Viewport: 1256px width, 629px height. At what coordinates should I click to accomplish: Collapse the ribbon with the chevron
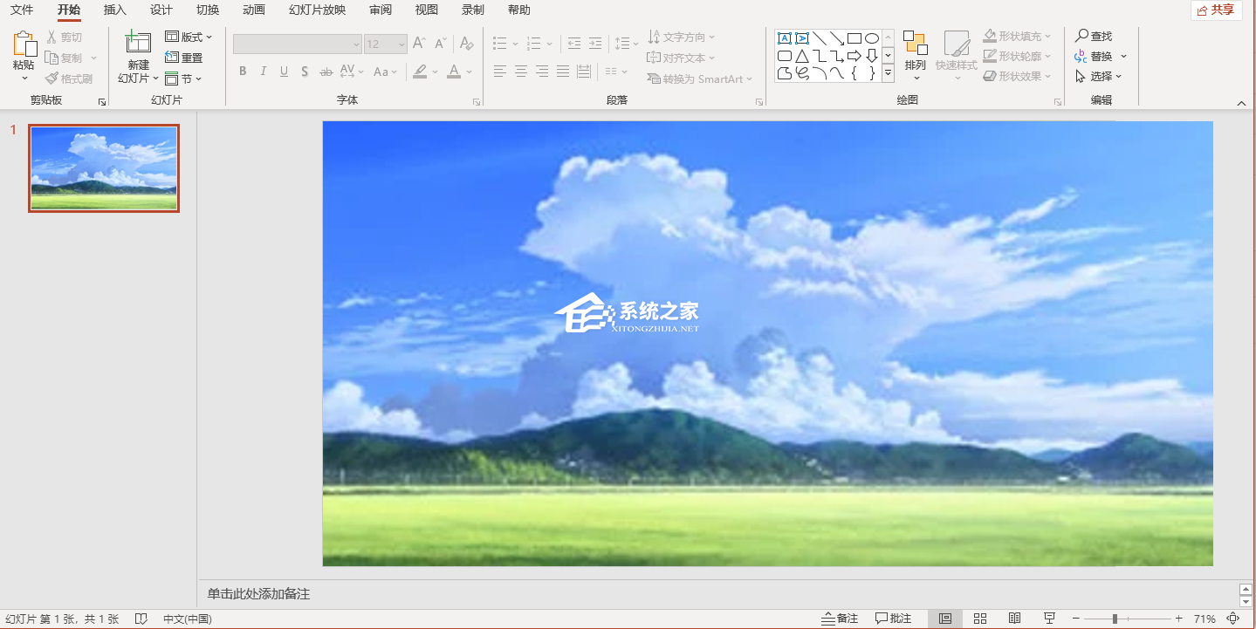(x=1241, y=103)
